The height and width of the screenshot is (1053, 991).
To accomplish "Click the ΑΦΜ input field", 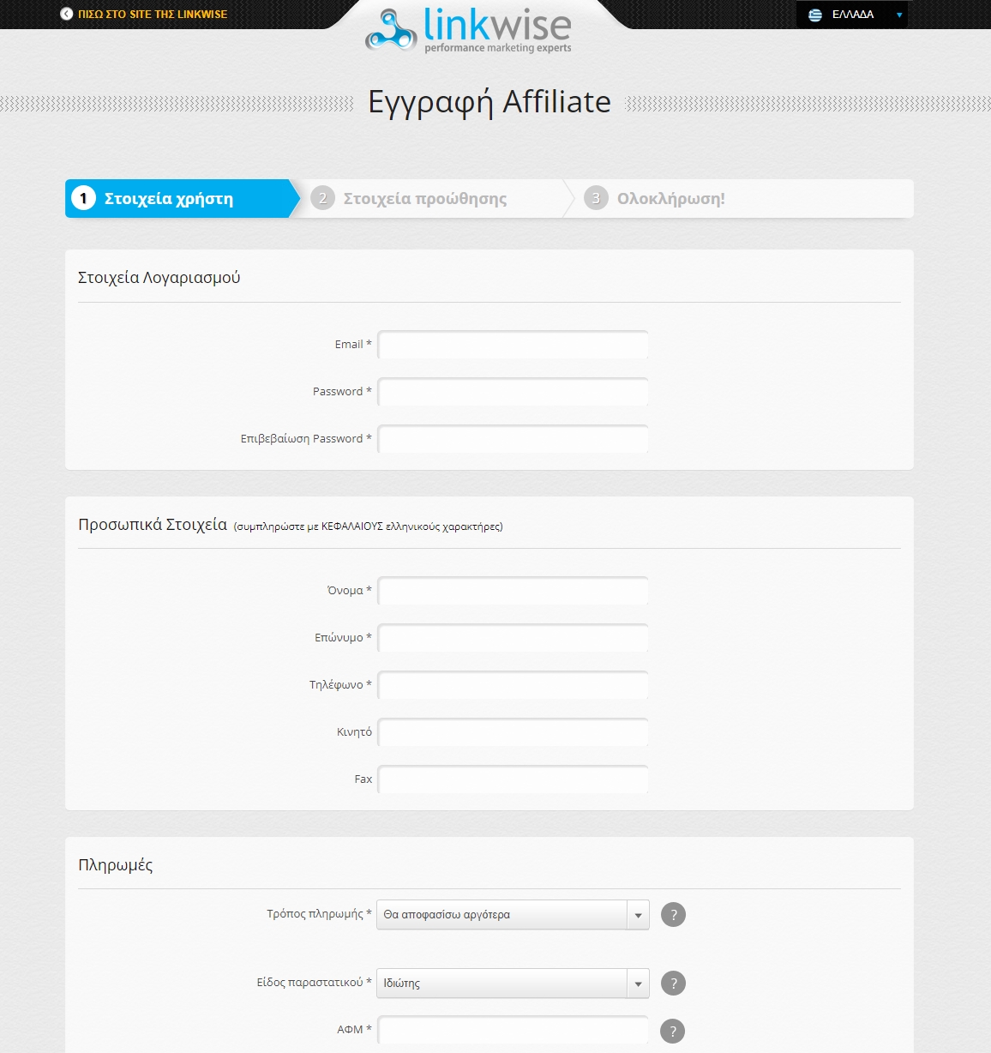I will click(x=513, y=1030).
